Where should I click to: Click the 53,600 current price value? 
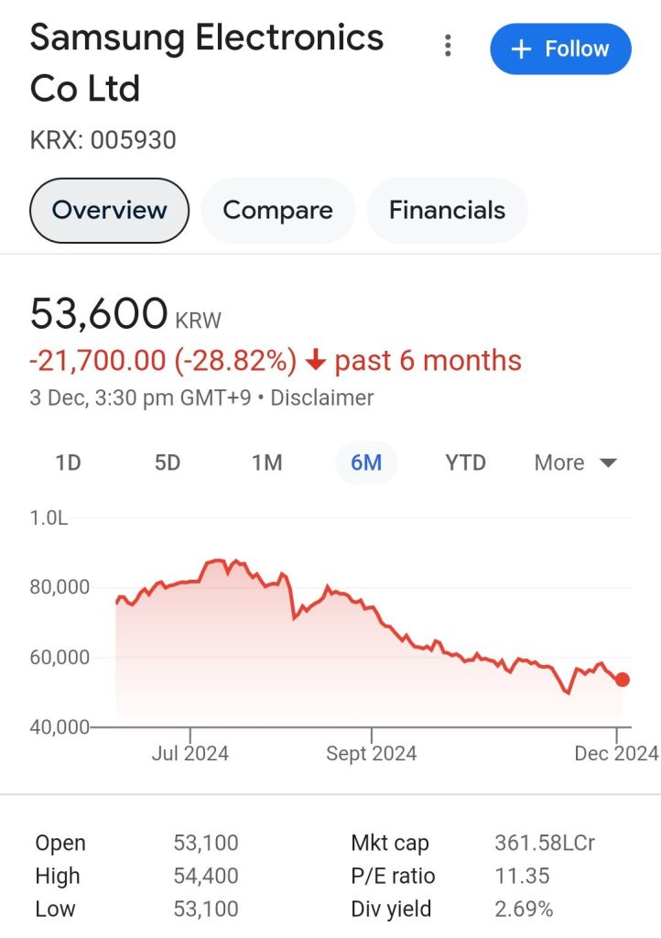[99, 314]
